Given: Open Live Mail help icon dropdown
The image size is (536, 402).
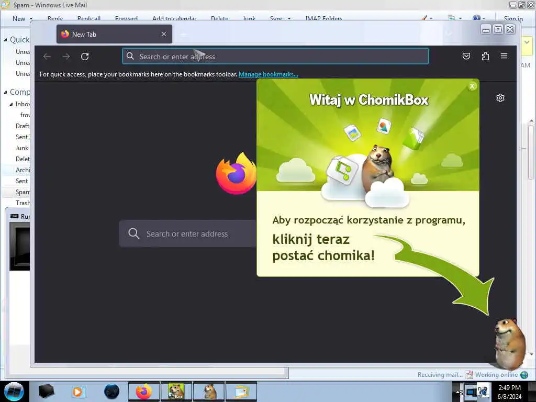Looking at the screenshot, I should coord(478,18).
